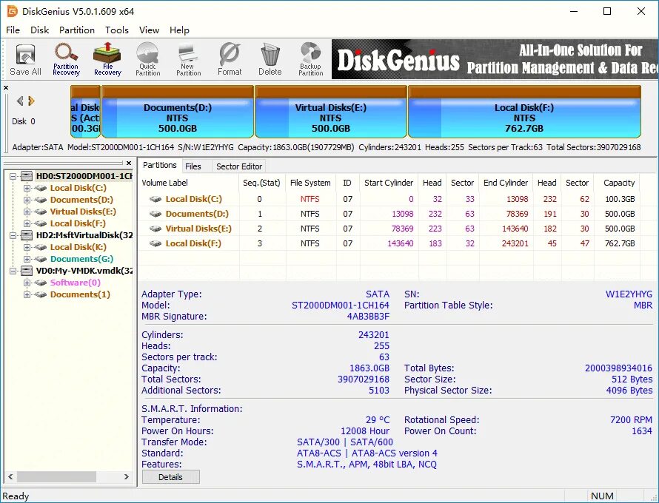Expand Local Disk(K:) tree node

tap(27, 247)
